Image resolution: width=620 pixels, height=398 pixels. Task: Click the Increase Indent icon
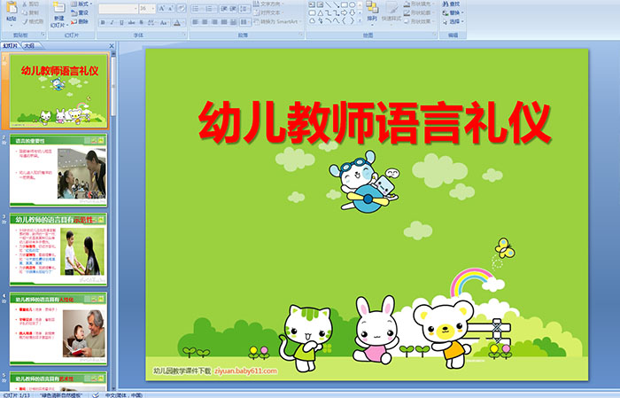(x=234, y=9)
